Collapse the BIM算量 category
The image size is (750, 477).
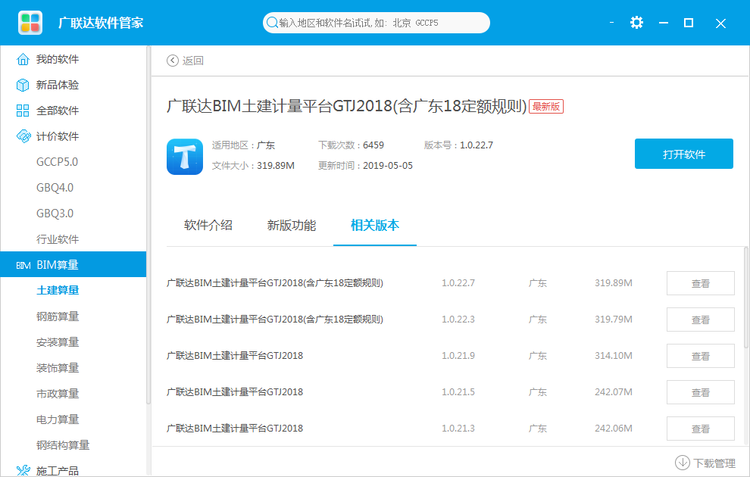tap(73, 264)
